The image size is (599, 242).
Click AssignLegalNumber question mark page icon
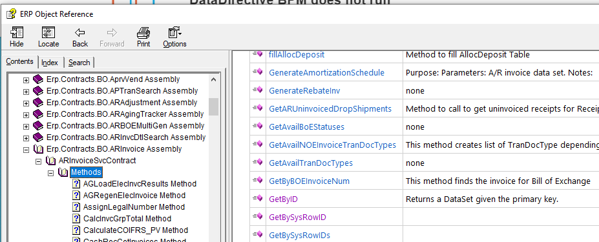76,207
